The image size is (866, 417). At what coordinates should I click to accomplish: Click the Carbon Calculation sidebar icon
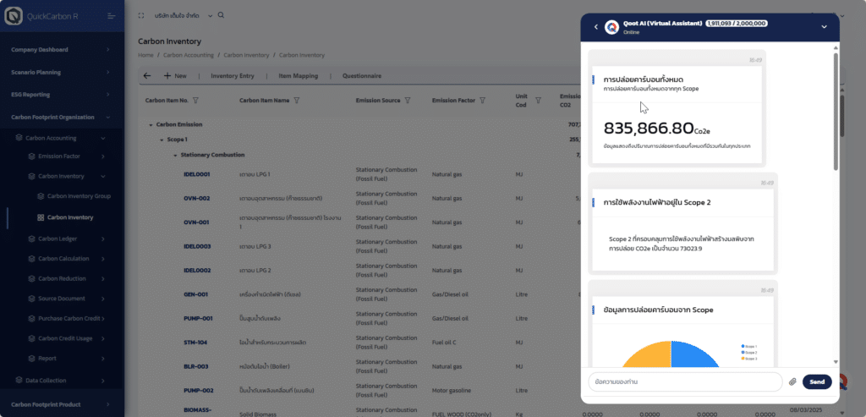click(32, 259)
